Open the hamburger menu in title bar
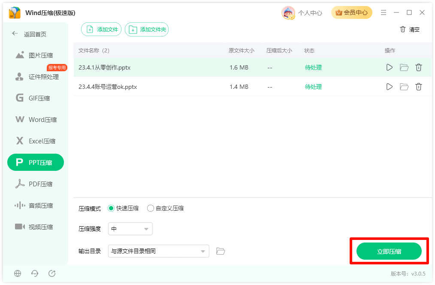The height and width of the screenshot is (285, 435). pyautogui.click(x=384, y=12)
